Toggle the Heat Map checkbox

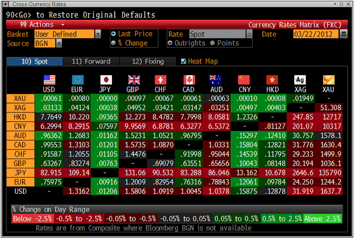tap(184, 61)
